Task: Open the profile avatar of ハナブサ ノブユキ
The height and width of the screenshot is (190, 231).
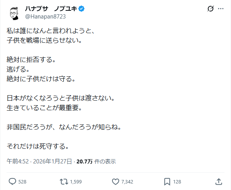Action: pyautogui.click(x=14, y=13)
